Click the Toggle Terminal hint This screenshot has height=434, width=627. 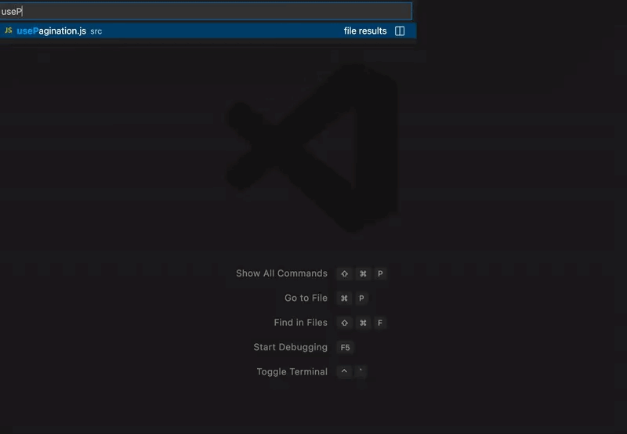pyautogui.click(x=292, y=371)
